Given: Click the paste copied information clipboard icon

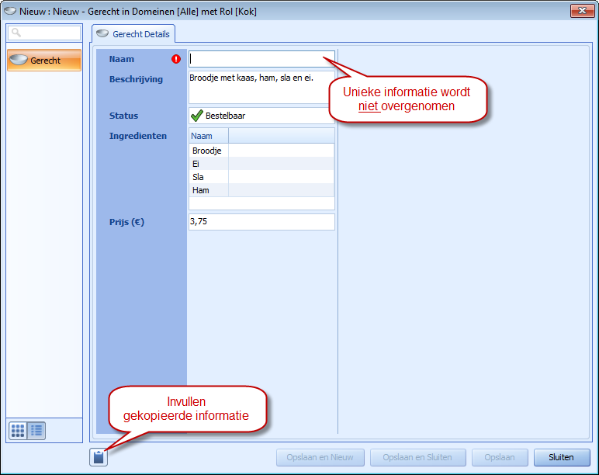Looking at the screenshot, I should pyautogui.click(x=99, y=457).
